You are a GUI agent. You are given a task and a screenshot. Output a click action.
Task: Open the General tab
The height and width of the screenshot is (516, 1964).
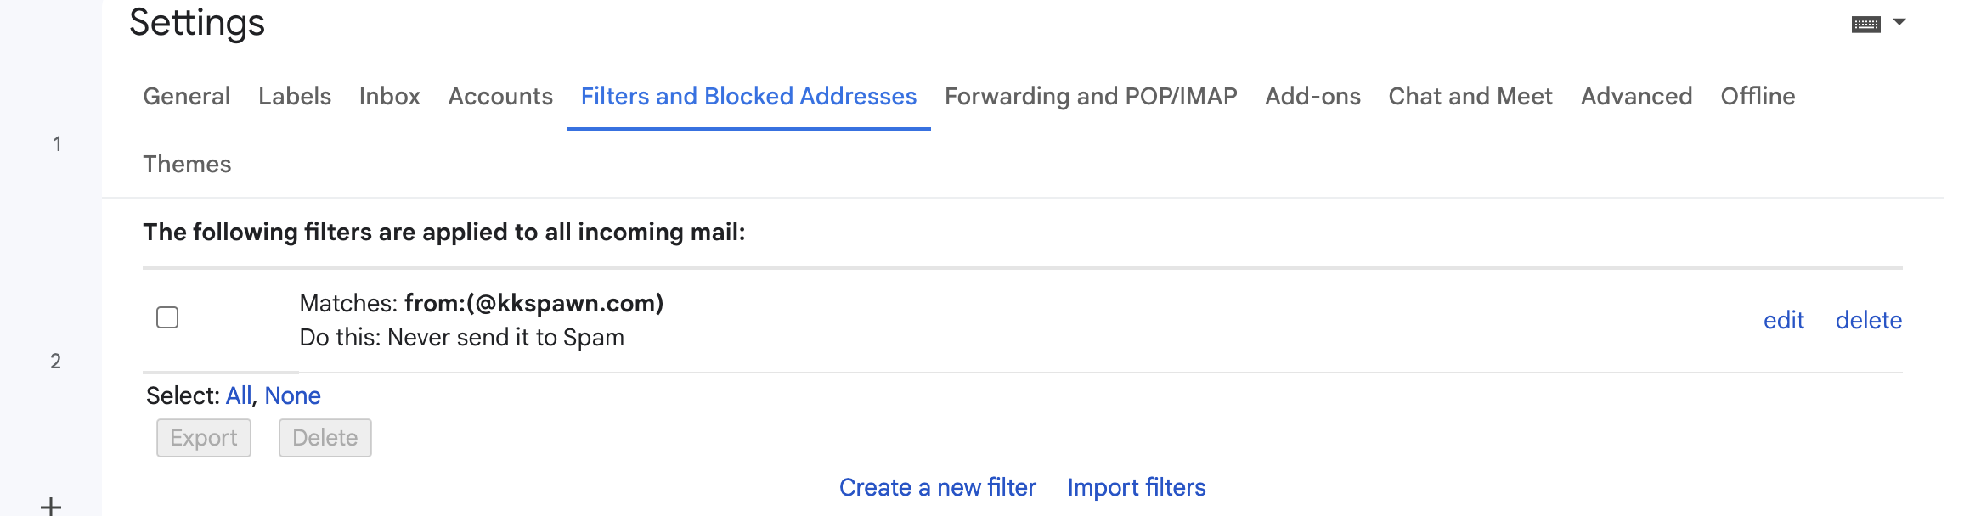(186, 96)
